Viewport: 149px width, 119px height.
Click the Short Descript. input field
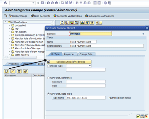pyautogui.click(x=107, y=46)
